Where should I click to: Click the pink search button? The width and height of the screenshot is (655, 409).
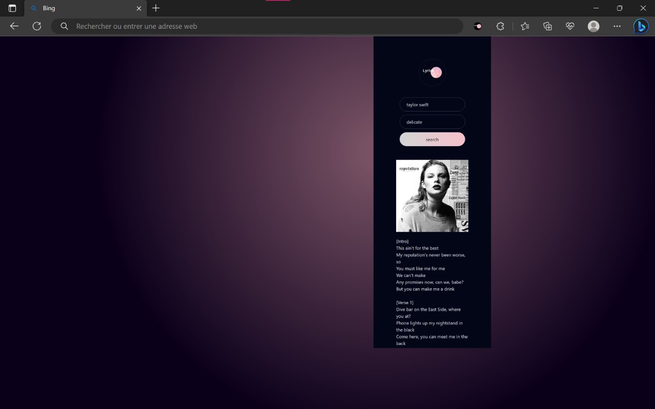click(x=432, y=139)
